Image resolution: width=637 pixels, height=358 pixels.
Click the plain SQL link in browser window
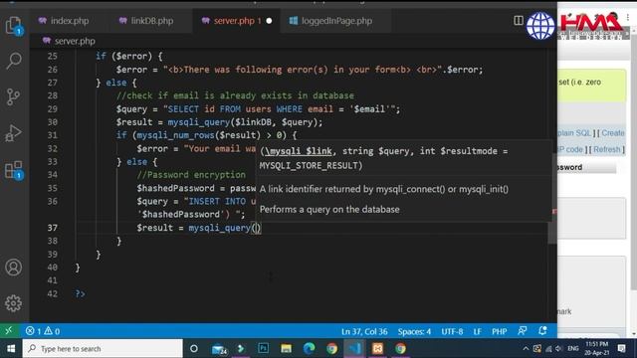click(574, 132)
